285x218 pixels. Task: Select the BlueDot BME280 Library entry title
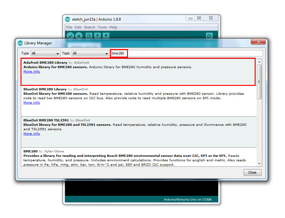(x=45, y=89)
